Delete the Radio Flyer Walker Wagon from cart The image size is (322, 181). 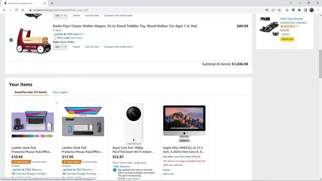(76, 47)
